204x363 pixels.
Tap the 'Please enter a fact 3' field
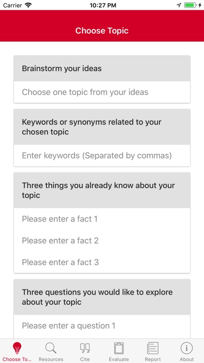tap(102, 262)
